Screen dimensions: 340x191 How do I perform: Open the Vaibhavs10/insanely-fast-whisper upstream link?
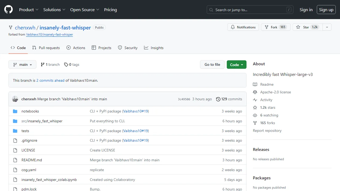(x=49, y=34)
